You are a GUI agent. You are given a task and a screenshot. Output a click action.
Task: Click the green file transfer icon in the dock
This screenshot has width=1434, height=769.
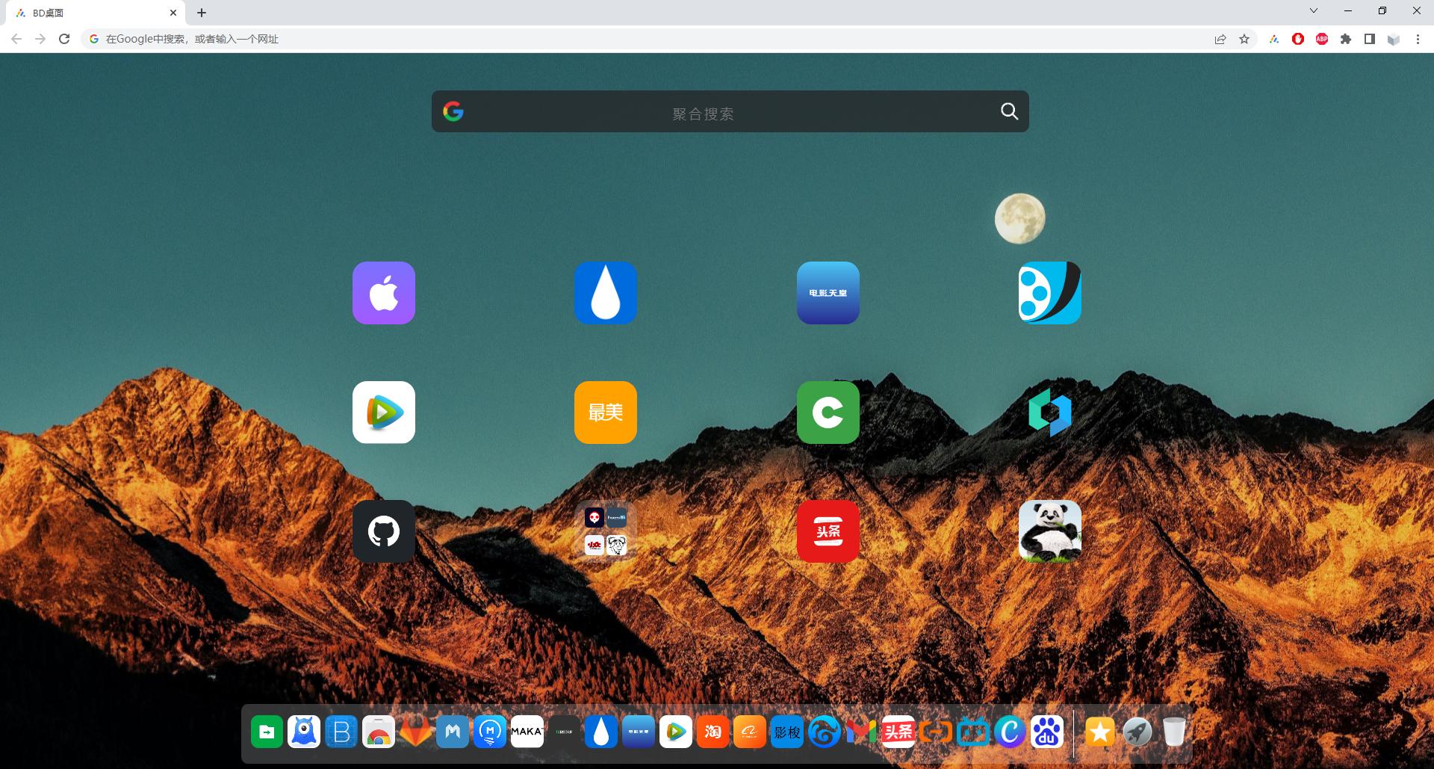coord(267,732)
